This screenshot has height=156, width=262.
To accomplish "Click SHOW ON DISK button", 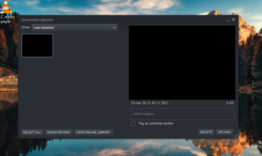I will [x=59, y=132].
